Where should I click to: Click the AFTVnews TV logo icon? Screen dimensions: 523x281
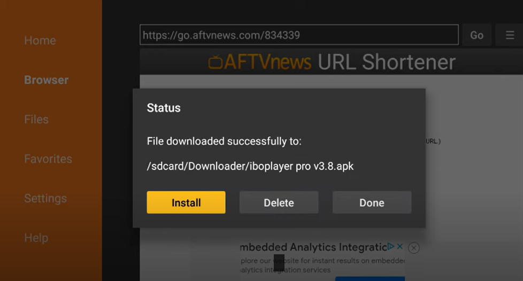click(215, 62)
